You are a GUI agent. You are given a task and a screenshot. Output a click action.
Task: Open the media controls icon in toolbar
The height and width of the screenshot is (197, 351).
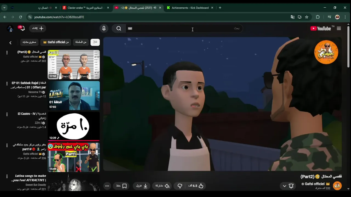point(329,17)
